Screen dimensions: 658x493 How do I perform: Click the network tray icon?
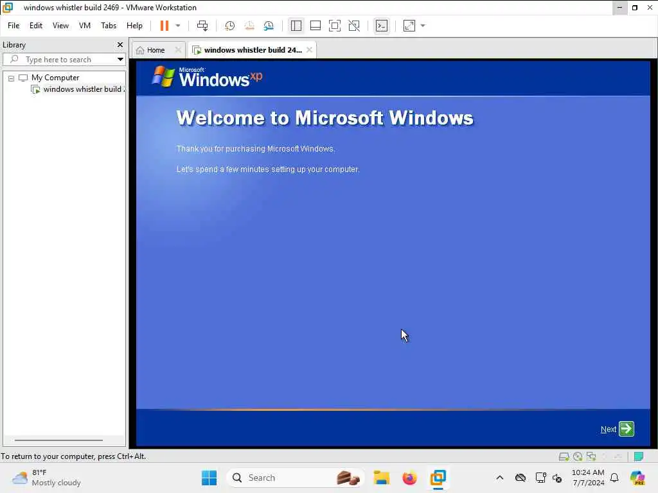click(540, 478)
